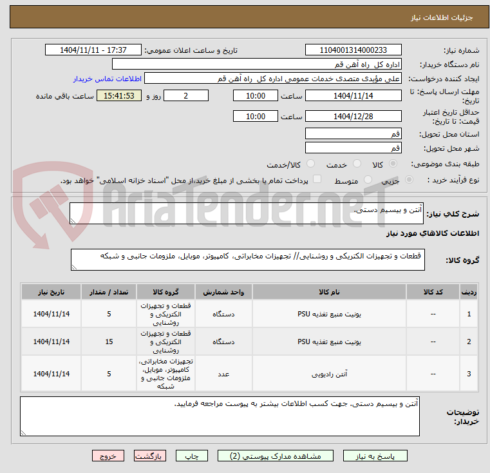Viewport: 490px width, 473px height.
Task: Click the price validity date 1404/12/28 field
Action: (x=353, y=116)
